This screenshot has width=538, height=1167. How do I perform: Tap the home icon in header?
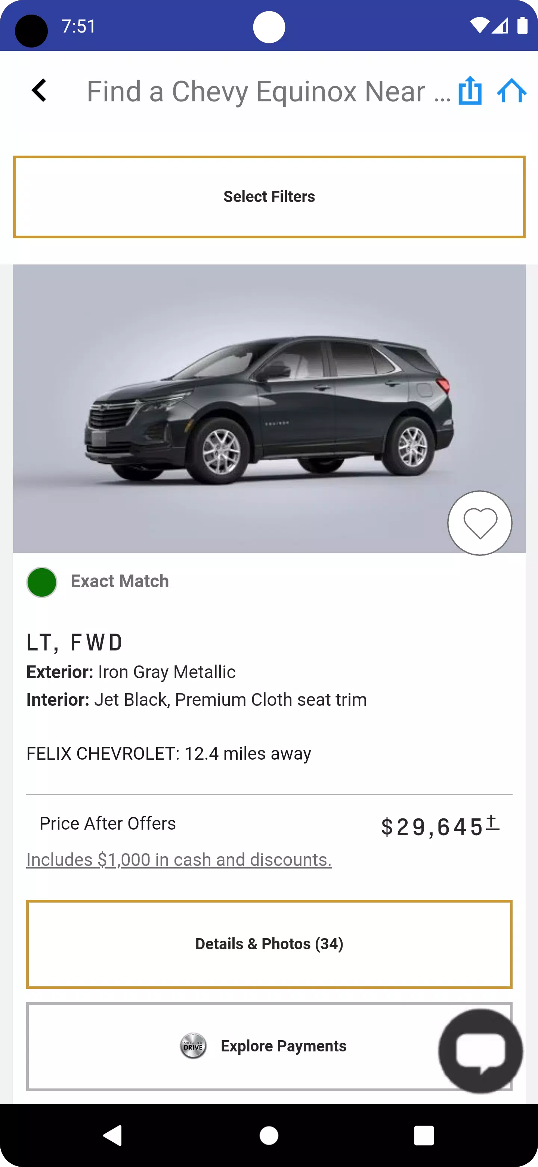click(512, 91)
